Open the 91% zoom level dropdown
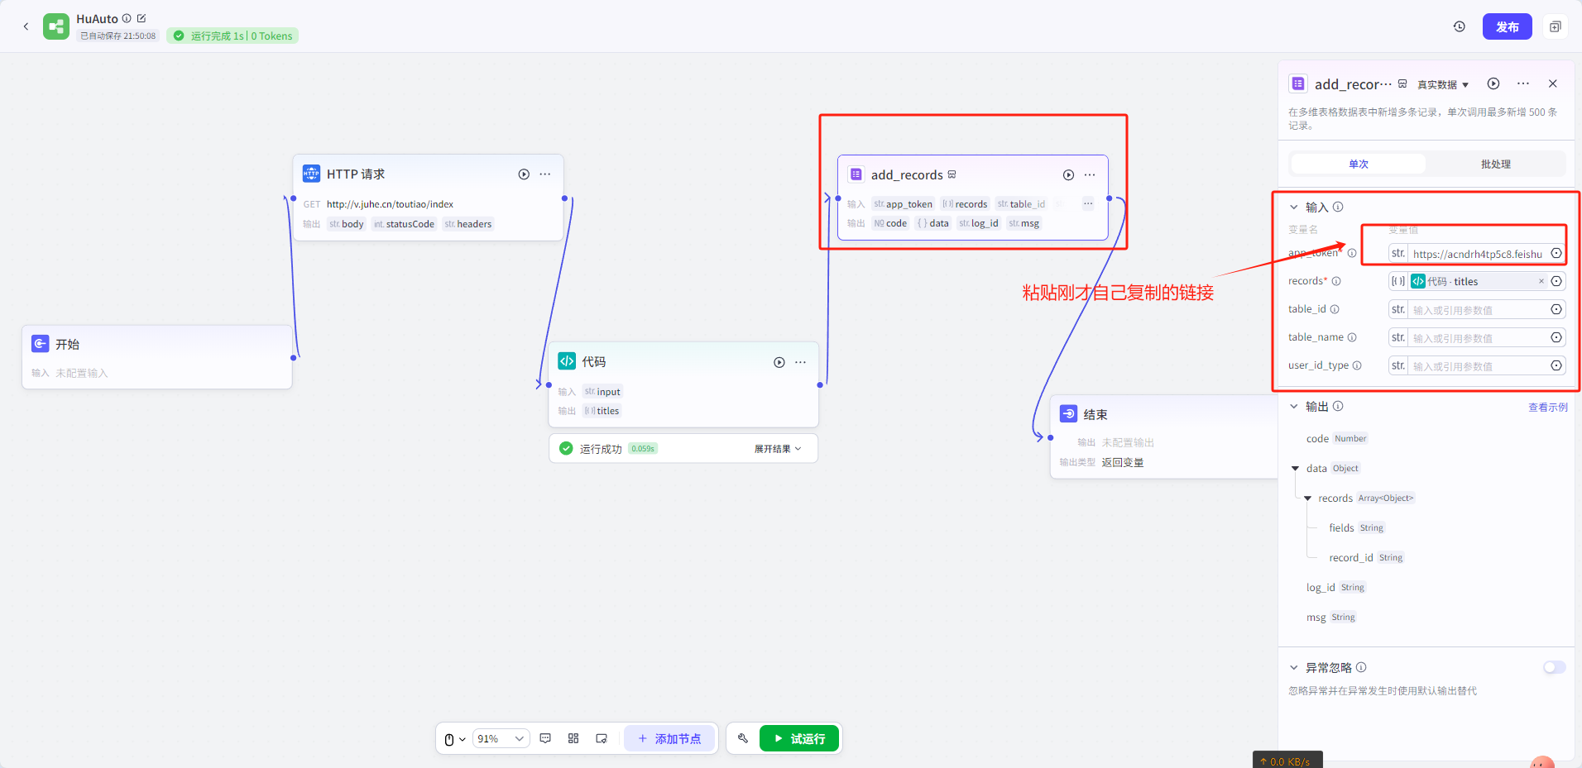 pos(501,738)
